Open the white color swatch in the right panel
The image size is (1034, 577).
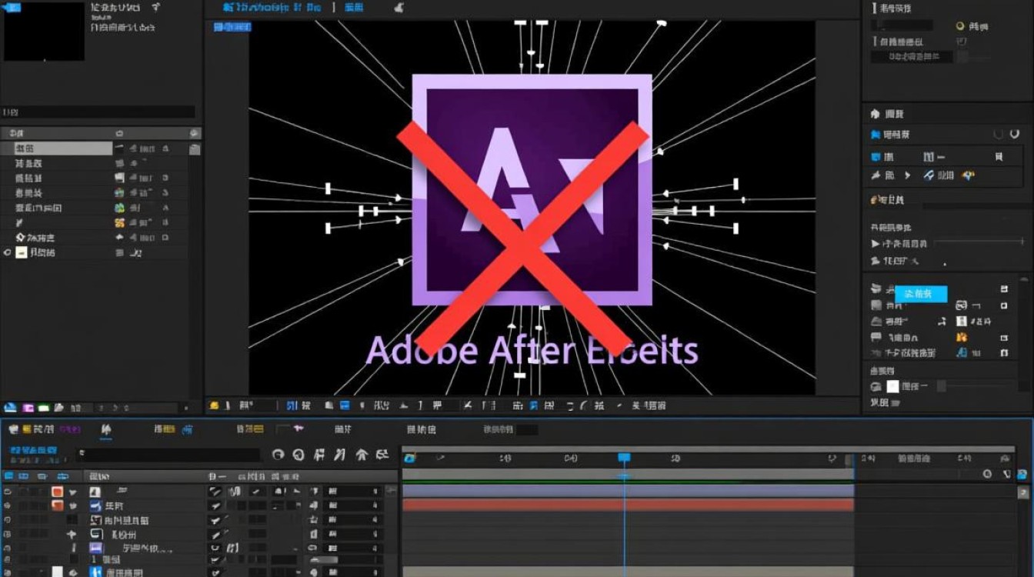892,386
